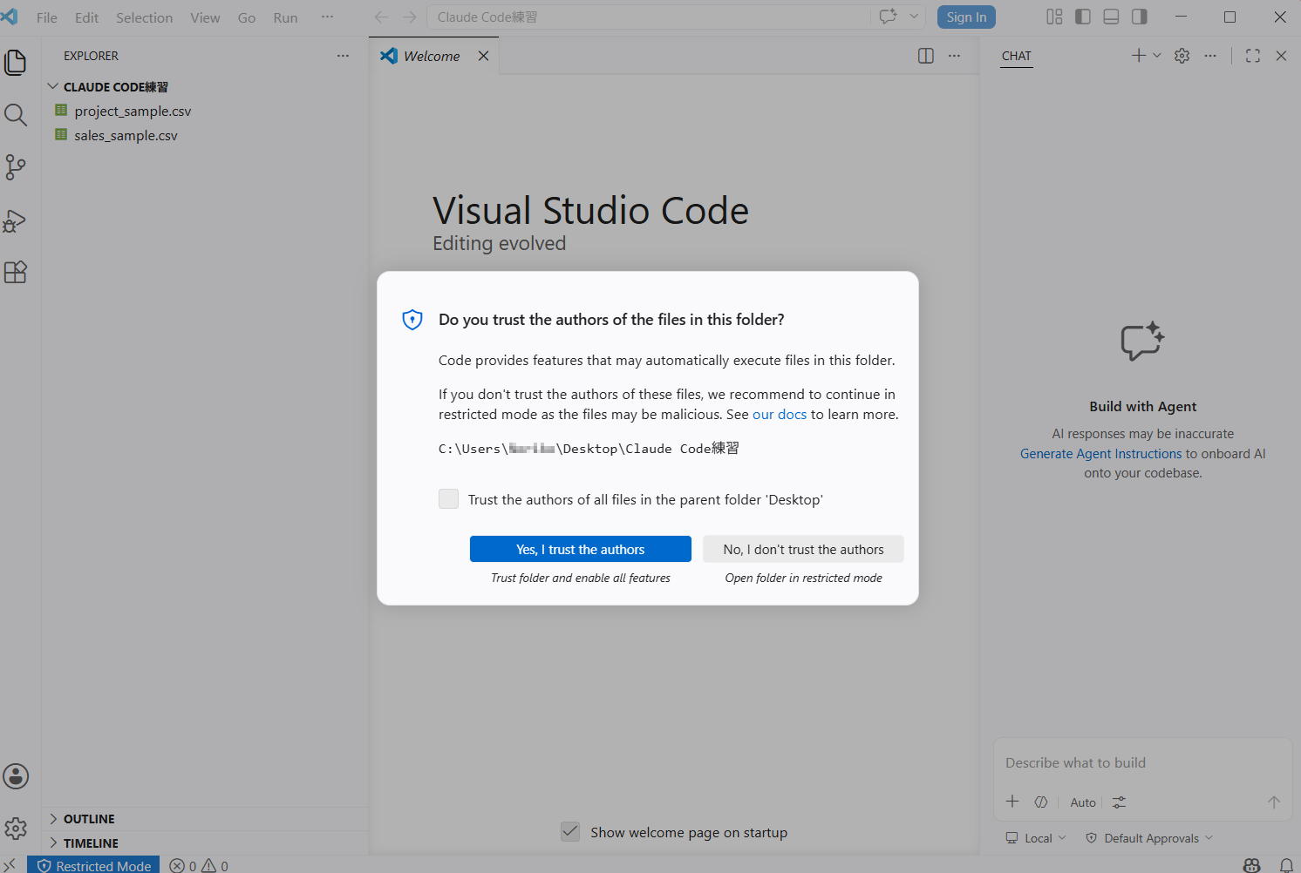Open the Accounts menu icon

pos(16,776)
